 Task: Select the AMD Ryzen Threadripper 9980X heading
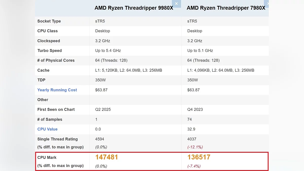pyautogui.click(x=134, y=8)
